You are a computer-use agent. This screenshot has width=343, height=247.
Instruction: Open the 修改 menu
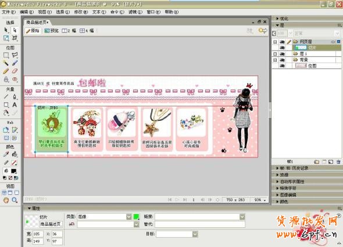pos(81,12)
